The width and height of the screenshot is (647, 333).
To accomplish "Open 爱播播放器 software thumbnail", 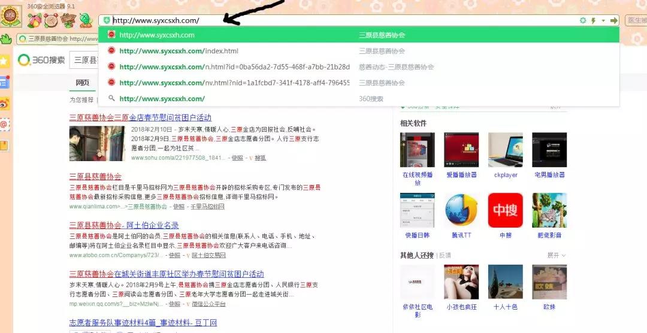I will tap(461, 150).
